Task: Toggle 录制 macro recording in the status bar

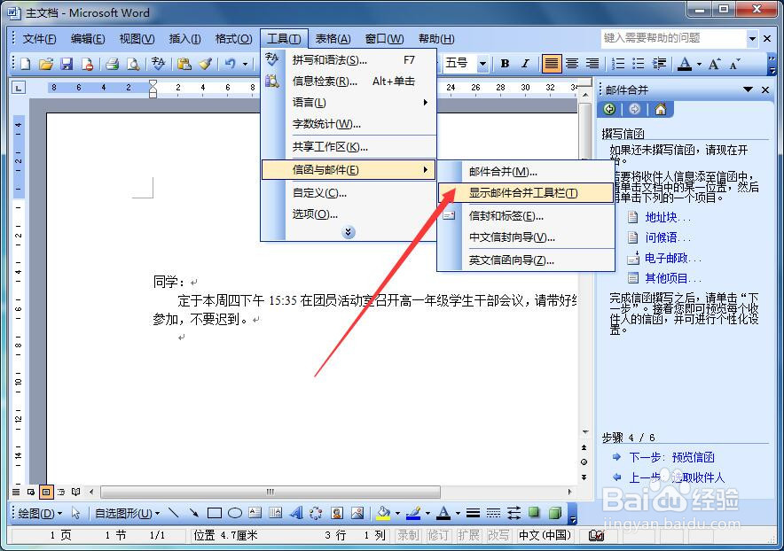Action: (408, 536)
